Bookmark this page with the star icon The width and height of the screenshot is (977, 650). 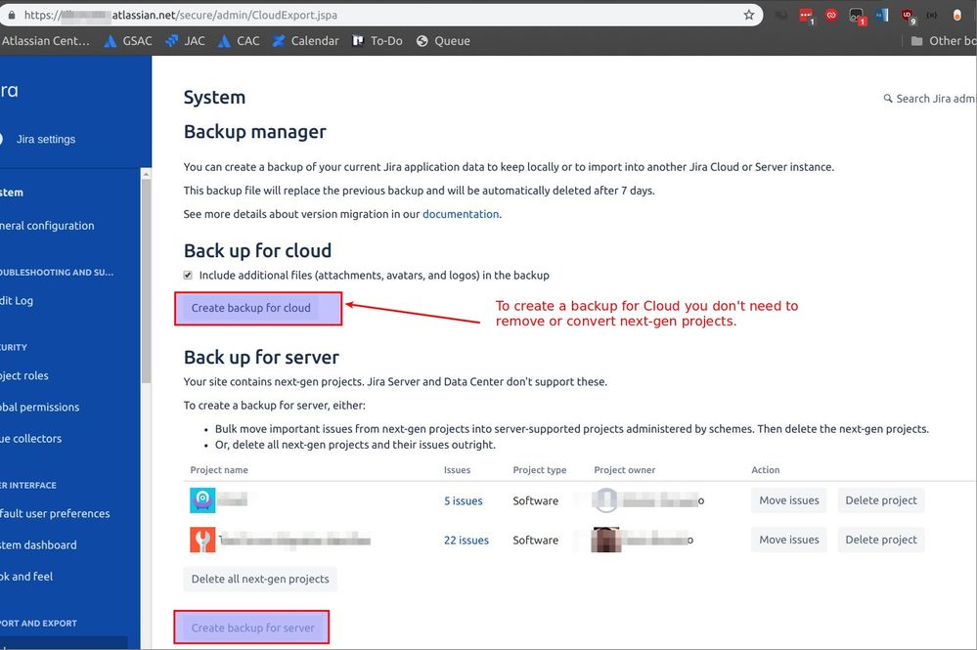coord(748,15)
